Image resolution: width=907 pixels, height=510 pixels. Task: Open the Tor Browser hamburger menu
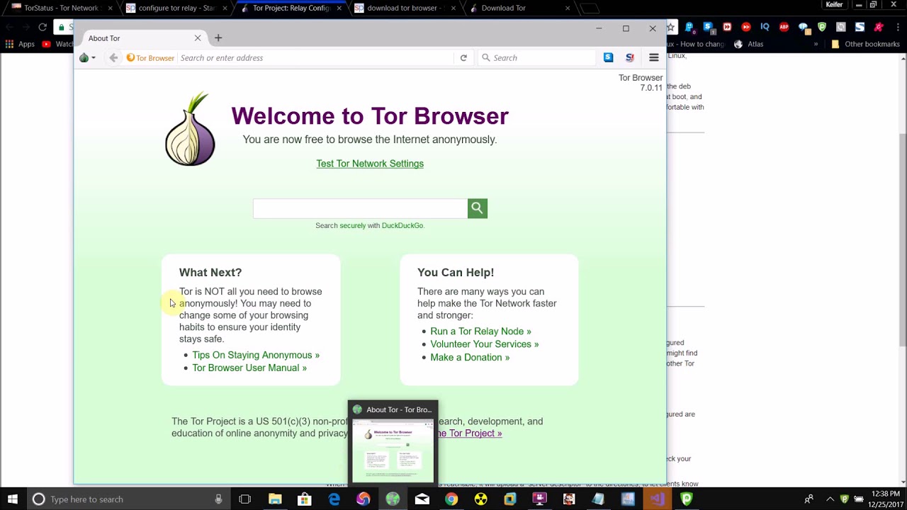[x=654, y=58]
